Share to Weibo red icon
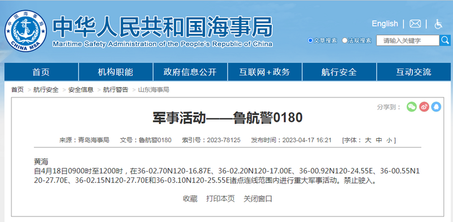The image size is (453, 222). click(x=424, y=107)
